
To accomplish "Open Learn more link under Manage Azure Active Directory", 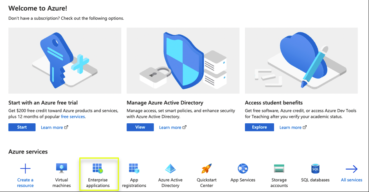I will coord(170,127).
